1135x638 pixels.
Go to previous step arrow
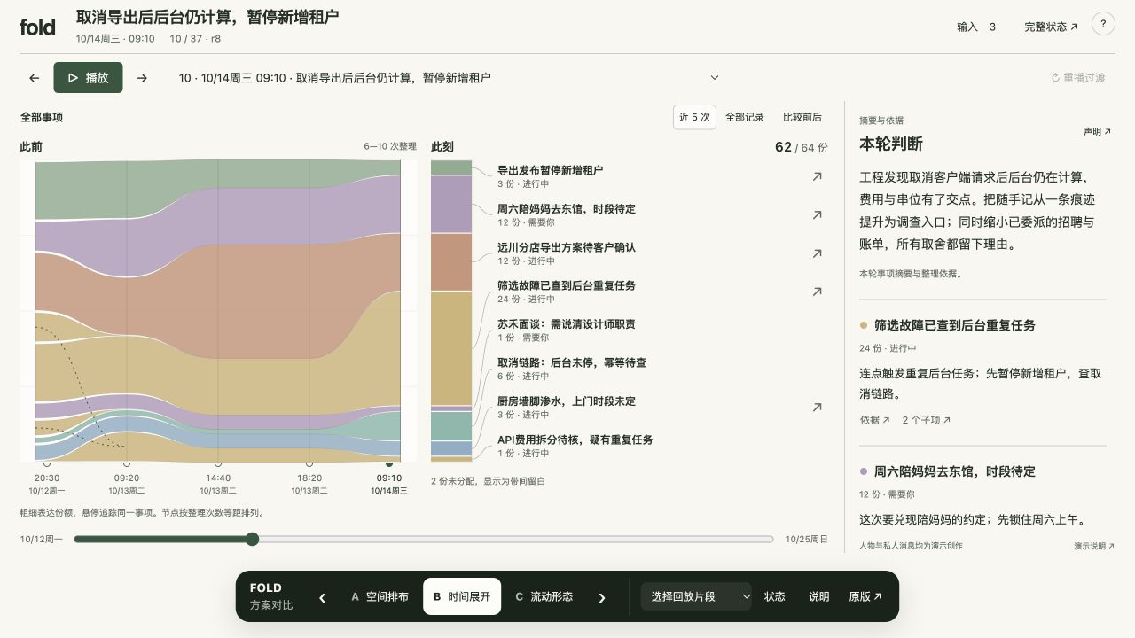pyautogui.click(x=35, y=78)
